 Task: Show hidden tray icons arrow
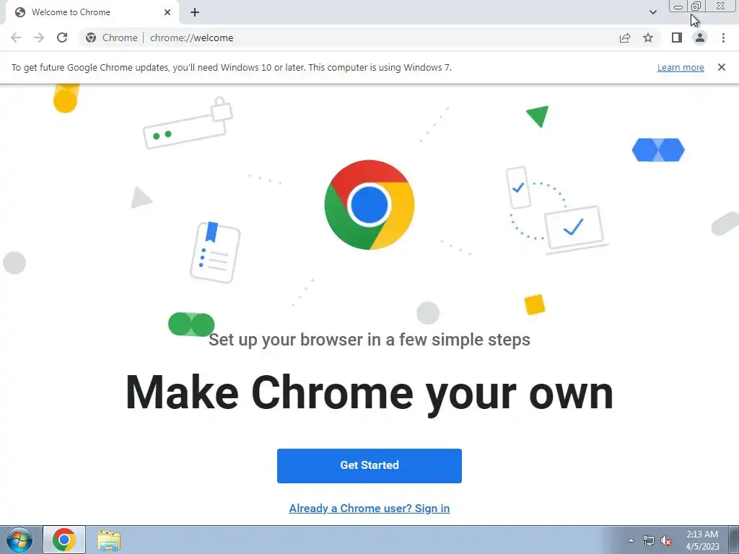[631, 540]
